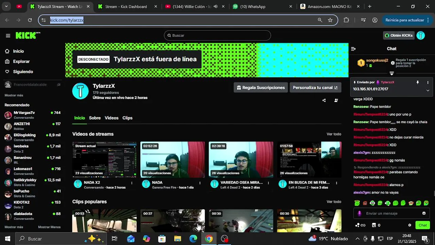
Task: Bookmark this page with the star icon
Action: pyautogui.click(x=330, y=20)
